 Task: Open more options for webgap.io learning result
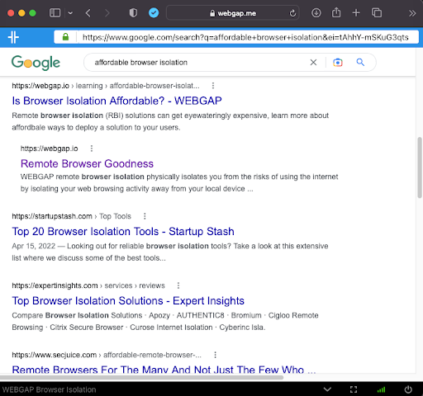(x=213, y=86)
